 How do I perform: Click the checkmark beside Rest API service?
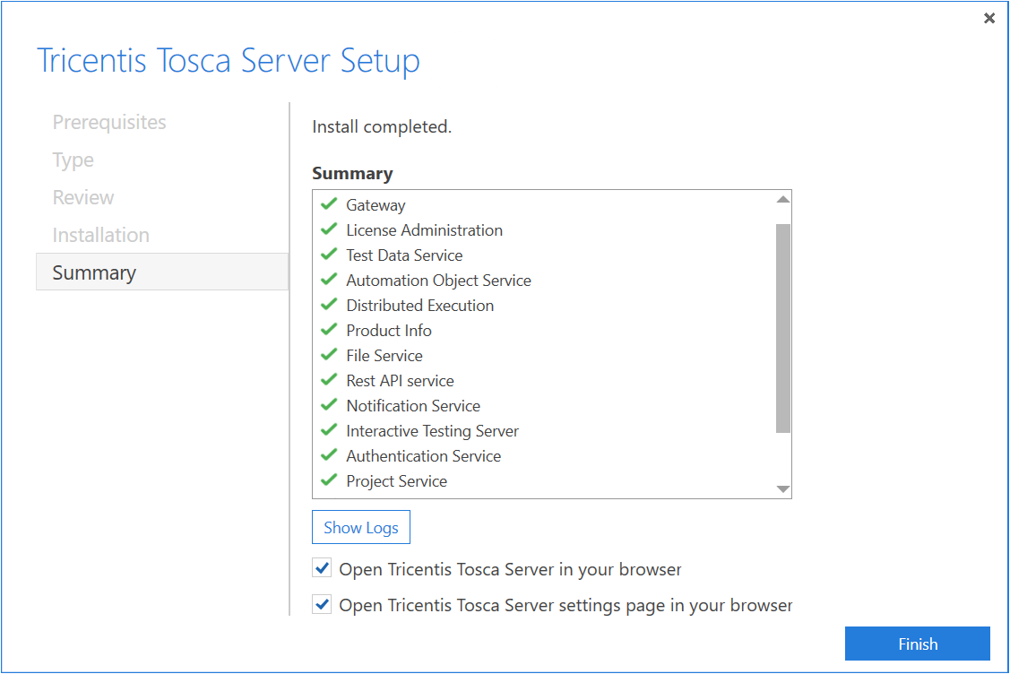[x=329, y=380]
